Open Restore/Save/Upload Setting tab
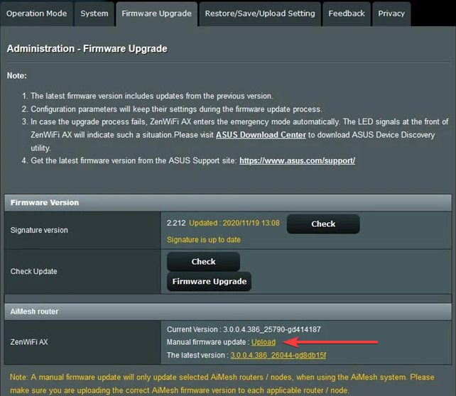Screen dimensions: 456x396 260,13
